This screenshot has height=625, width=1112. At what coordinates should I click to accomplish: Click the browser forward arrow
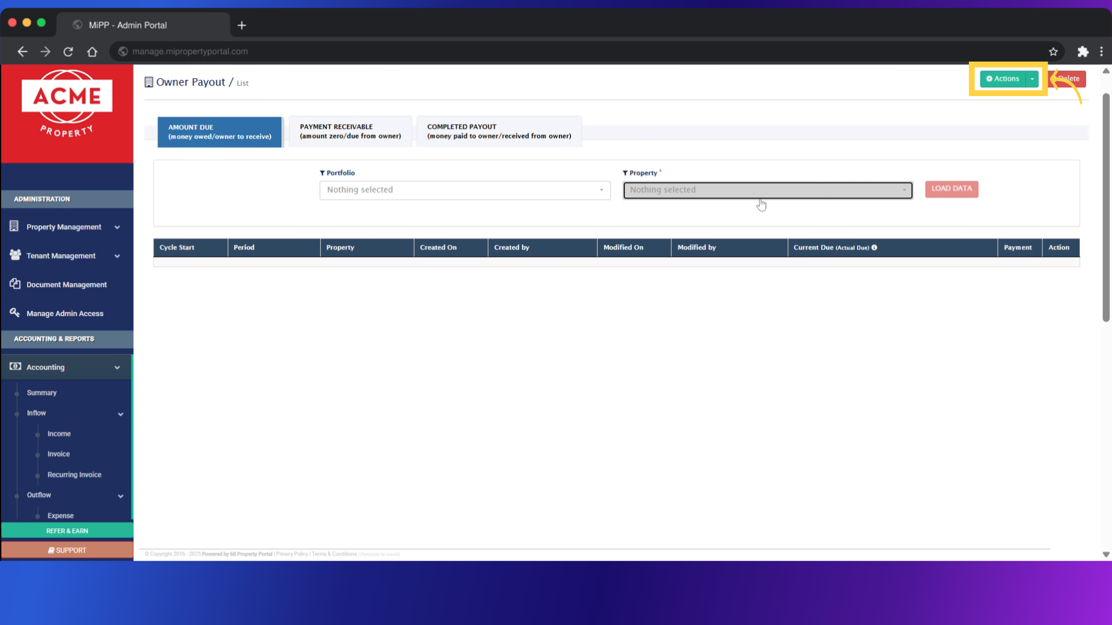(45, 52)
